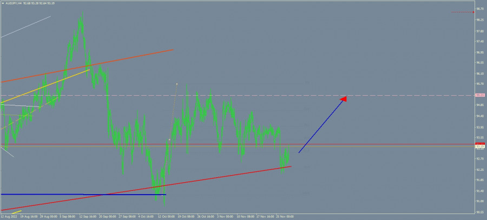Click the 96.10 price scale label

479,74
